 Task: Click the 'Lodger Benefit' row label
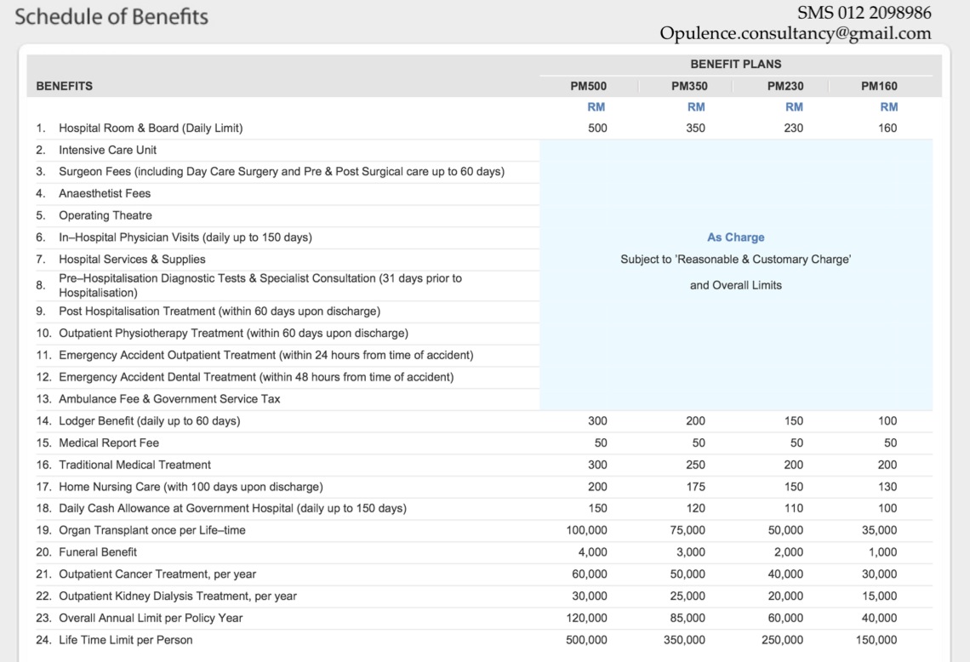[149, 421]
